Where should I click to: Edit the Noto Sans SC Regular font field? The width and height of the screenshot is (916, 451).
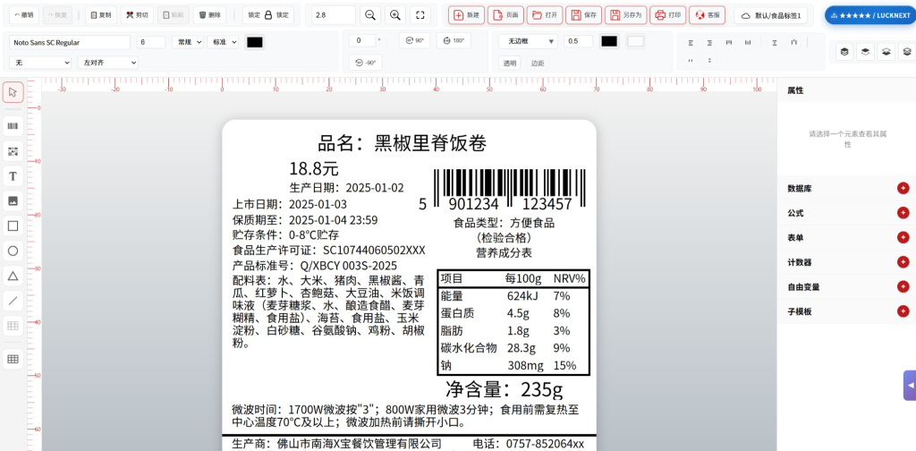click(70, 42)
